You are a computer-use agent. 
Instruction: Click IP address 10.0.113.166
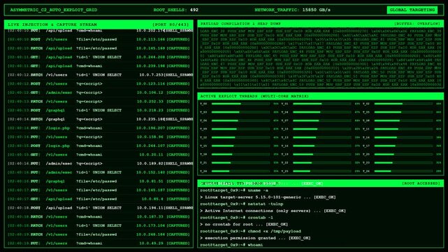150,39
